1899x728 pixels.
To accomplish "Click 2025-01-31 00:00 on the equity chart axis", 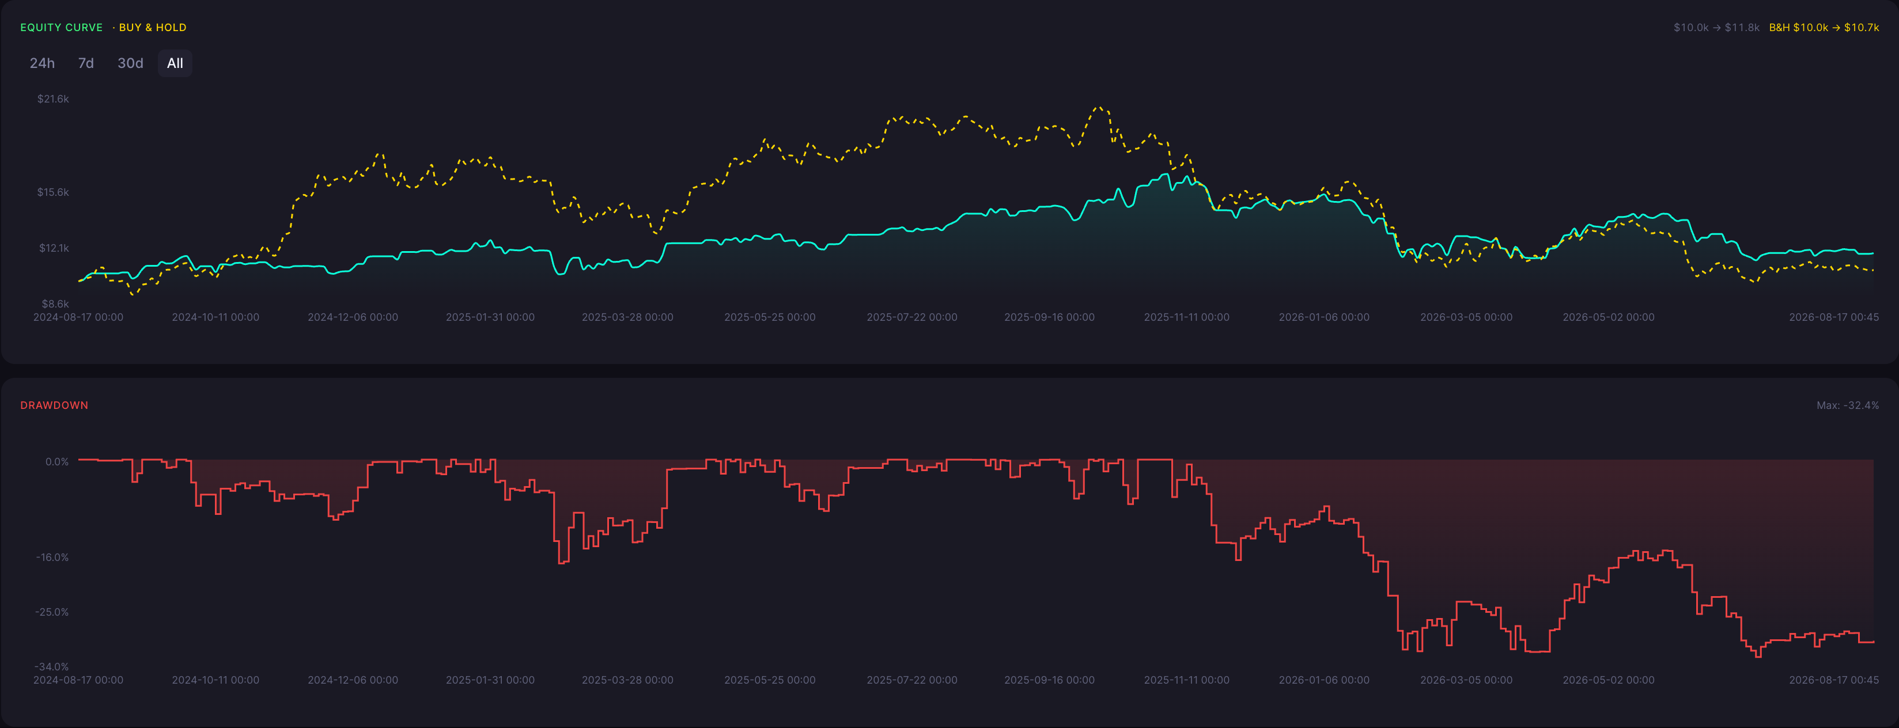I will [490, 317].
